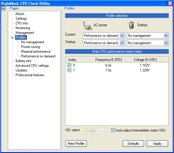Select the 7.0x frequency cell
Image resolution: width=174 pixels, height=153 pixels.
(108, 70)
